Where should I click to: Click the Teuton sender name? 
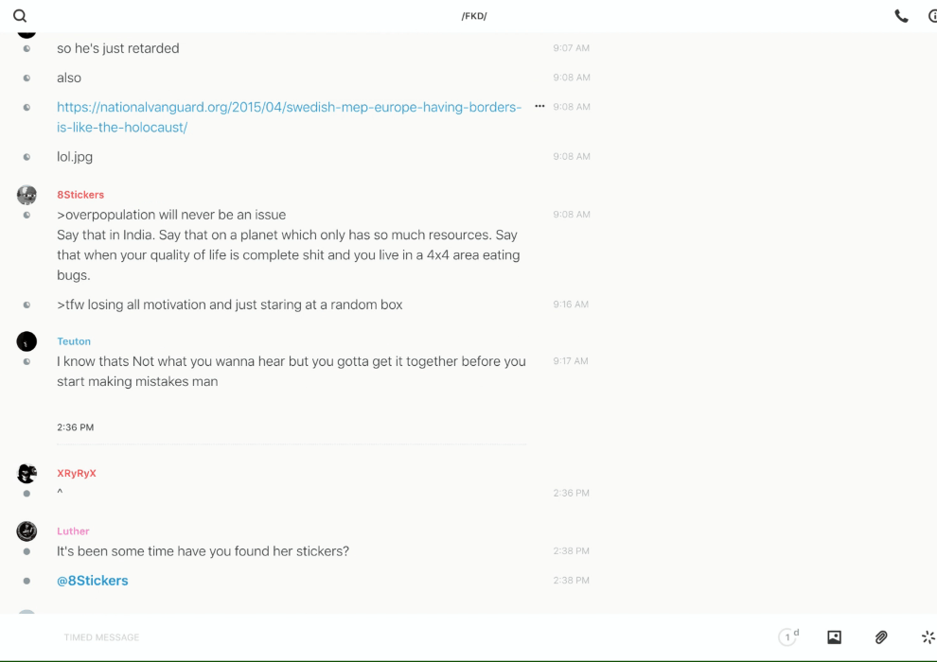click(x=74, y=341)
